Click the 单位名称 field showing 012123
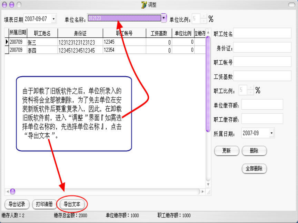The height and width of the screenshot is (223, 298). click(x=124, y=18)
